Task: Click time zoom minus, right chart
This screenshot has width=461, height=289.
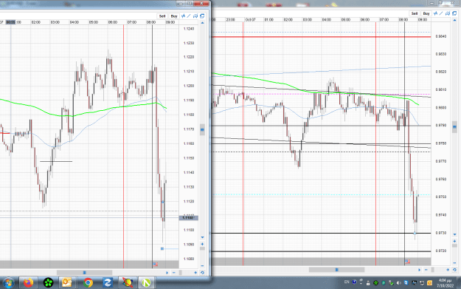Action: pos(426,270)
